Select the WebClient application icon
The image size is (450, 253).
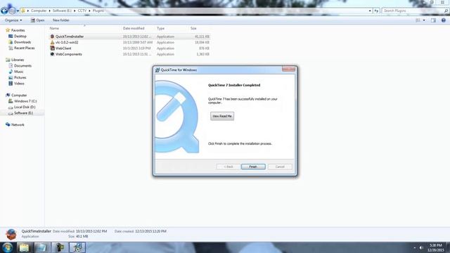click(x=52, y=48)
